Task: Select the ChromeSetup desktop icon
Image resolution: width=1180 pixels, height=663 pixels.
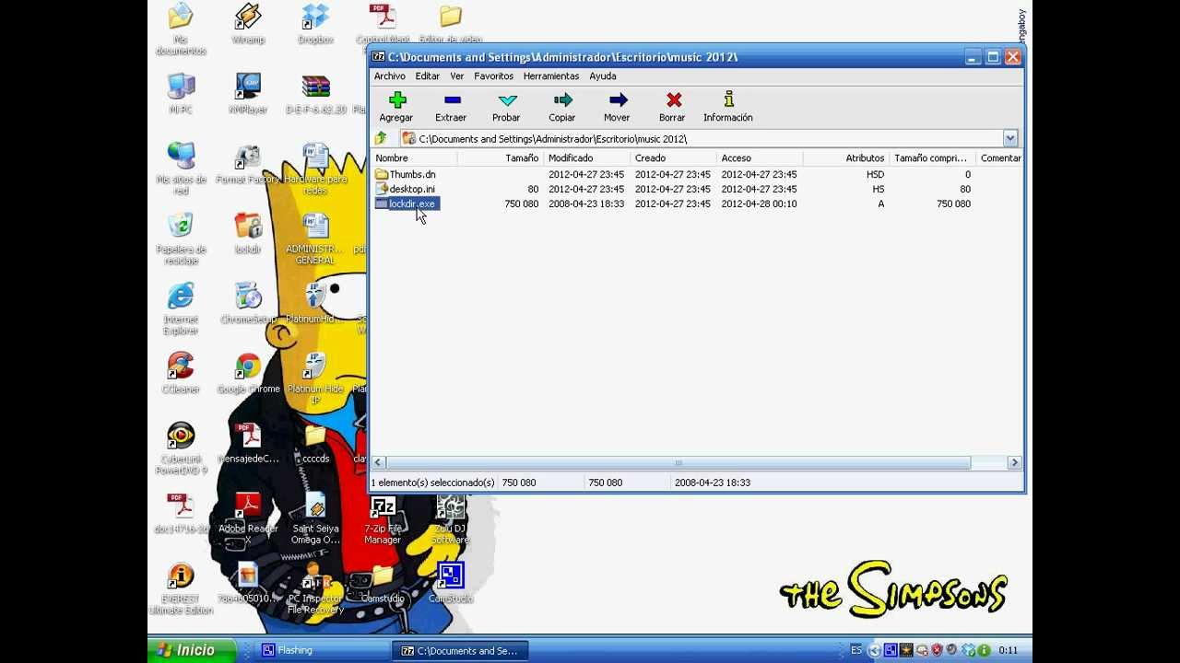Action: coord(248,304)
